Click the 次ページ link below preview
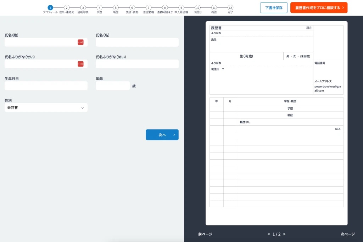 (x=347, y=234)
